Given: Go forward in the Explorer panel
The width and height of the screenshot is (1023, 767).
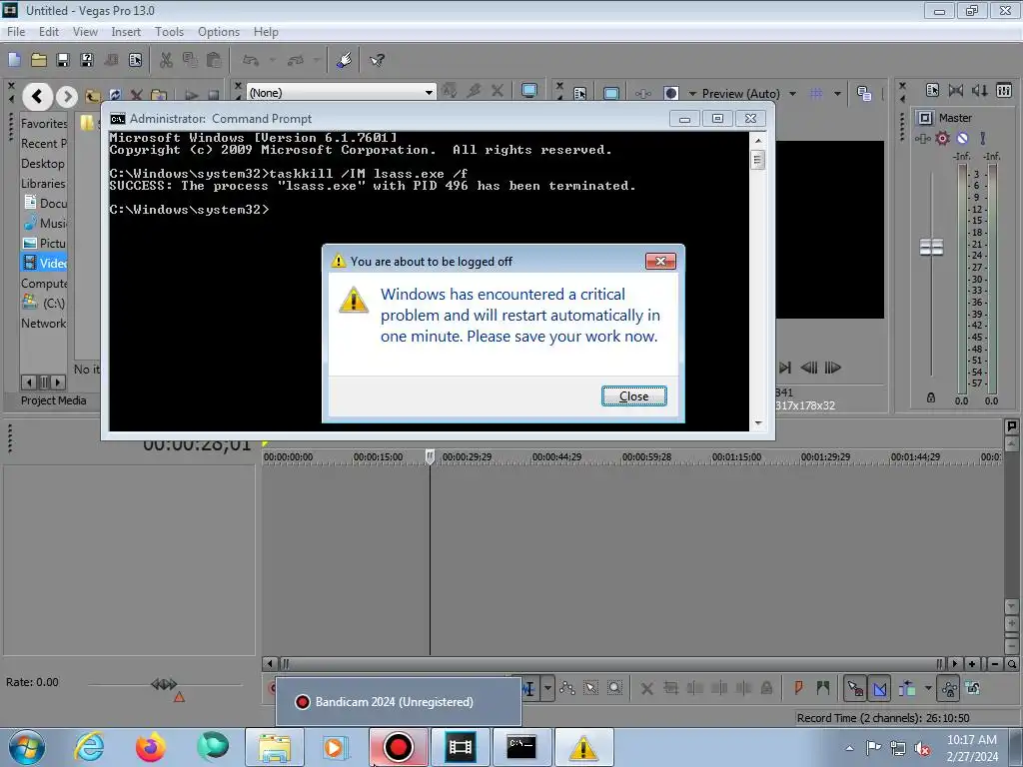Looking at the screenshot, I should click(x=67, y=97).
